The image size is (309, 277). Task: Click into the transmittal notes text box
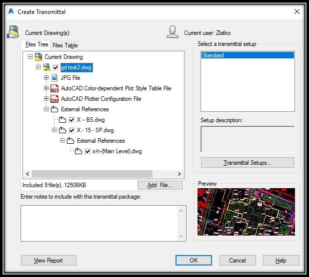click(x=99, y=223)
